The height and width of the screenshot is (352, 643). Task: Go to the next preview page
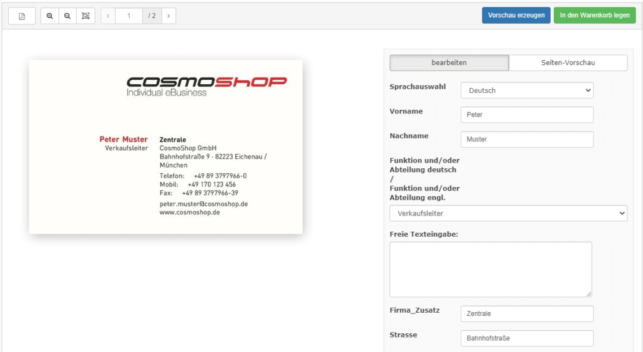(x=169, y=16)
